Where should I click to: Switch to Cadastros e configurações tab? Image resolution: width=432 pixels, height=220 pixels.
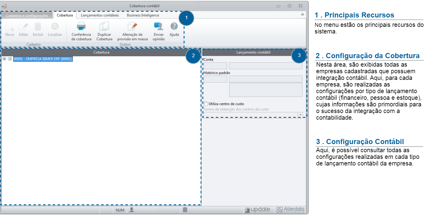click(27, 15)
